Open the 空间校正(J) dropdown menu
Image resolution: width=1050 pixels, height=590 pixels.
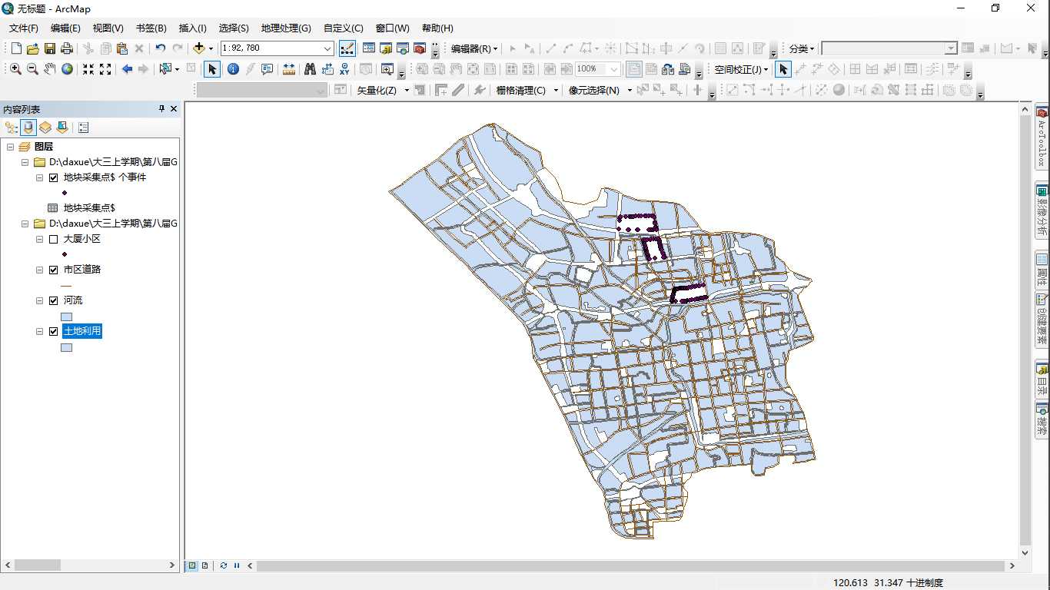[x=741, y=69]
